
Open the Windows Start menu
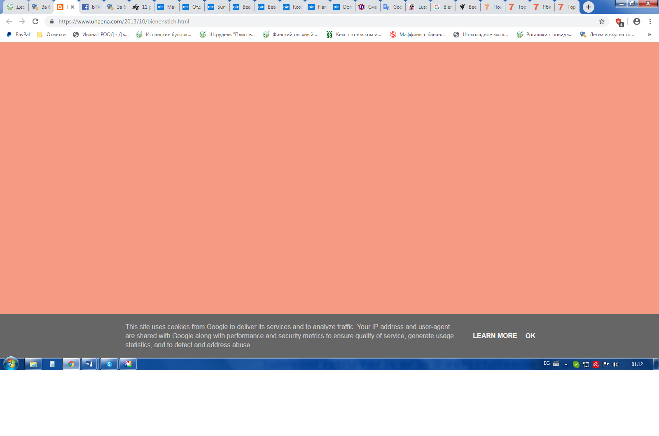point(11,364)
